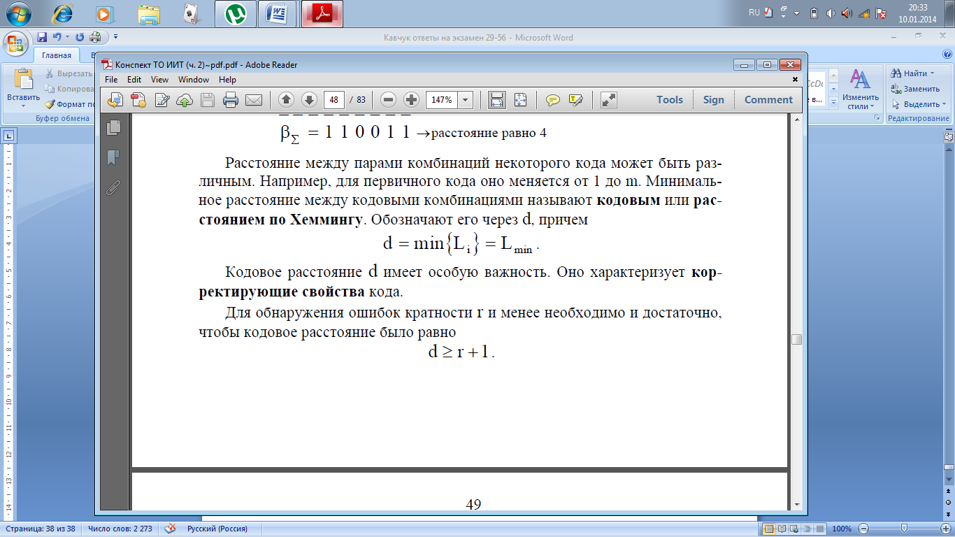Click Undo in Word quick access toolbar
This screenshot has width=955, height=537.
point(57,37)
